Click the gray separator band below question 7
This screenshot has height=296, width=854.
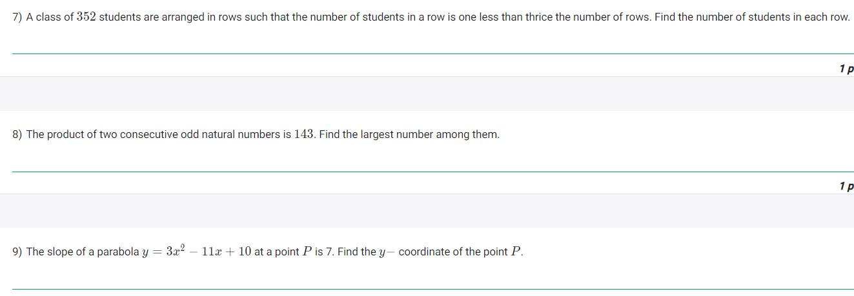427,94
